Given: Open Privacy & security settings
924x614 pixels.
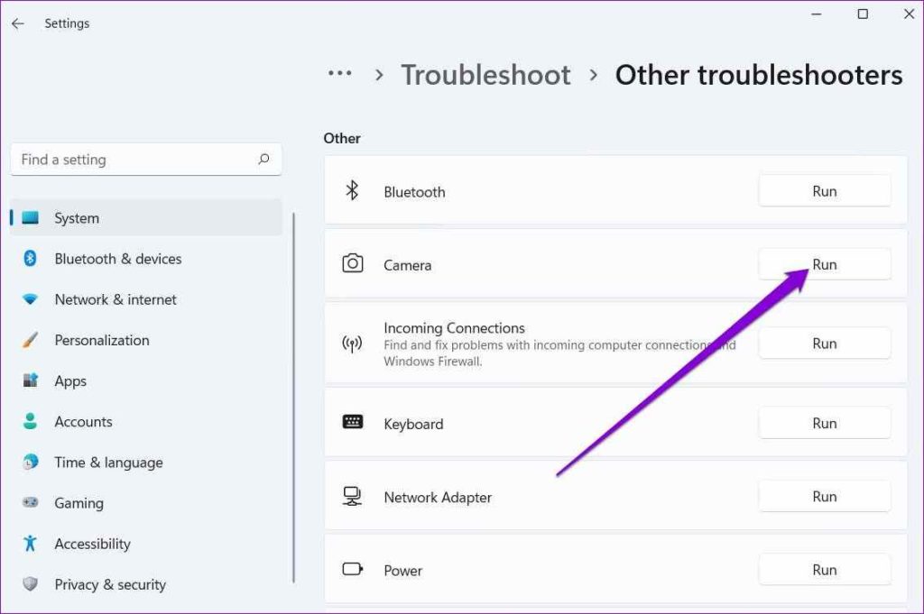Looking at the screenshot, I should pos(146,584).
